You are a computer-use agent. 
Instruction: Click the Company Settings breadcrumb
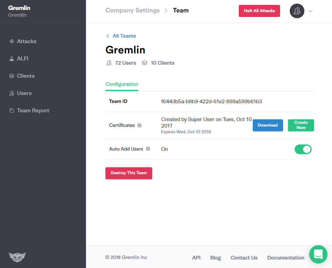tap(132, 11)
